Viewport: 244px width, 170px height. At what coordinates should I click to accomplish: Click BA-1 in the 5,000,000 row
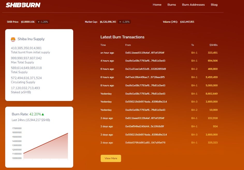194,86
